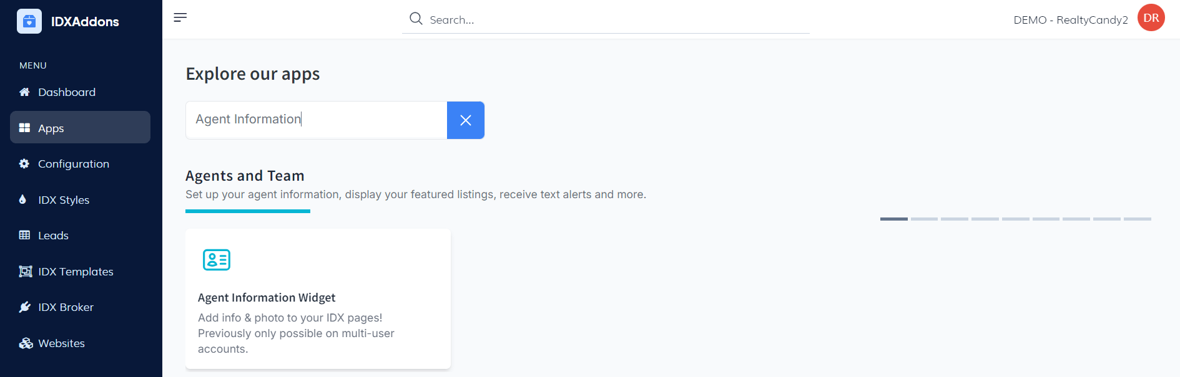Image resolution: width=1180 pixels, height=377 pixels.
Task: Click the Dashboard home icon
Action: click(24, 92)
